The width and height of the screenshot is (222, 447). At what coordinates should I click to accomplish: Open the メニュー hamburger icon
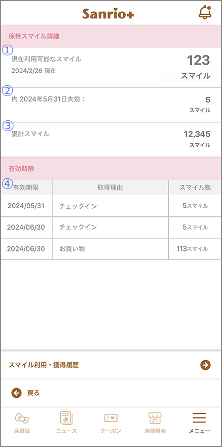pos(200,423)
